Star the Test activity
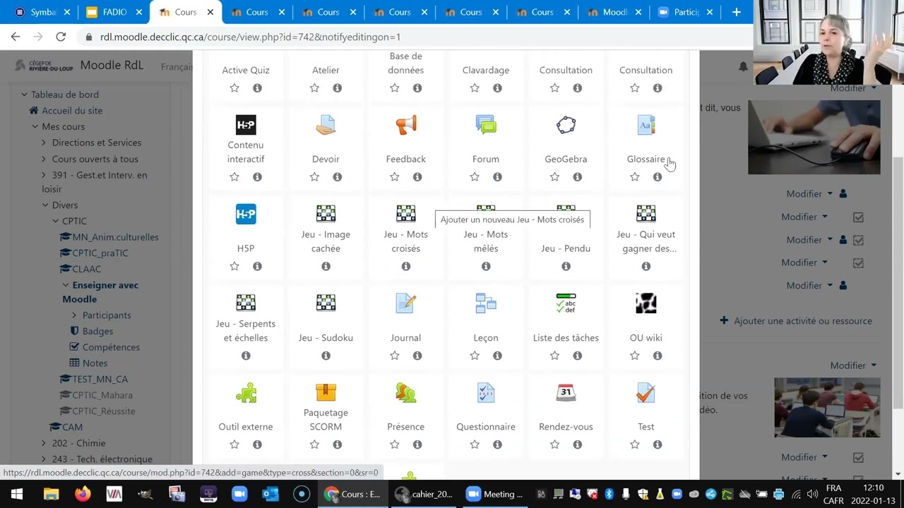The image size is (904, 508). click(x=635, y=445)
